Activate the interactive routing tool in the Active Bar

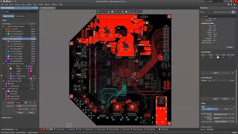(x=116, y=12)
